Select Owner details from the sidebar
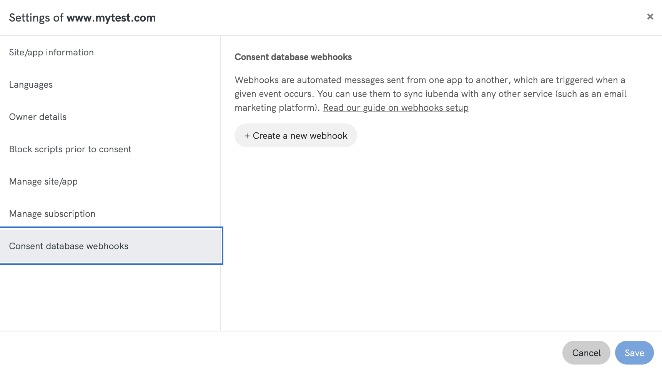This screenshot has height=373, width=662. [38, 117]
